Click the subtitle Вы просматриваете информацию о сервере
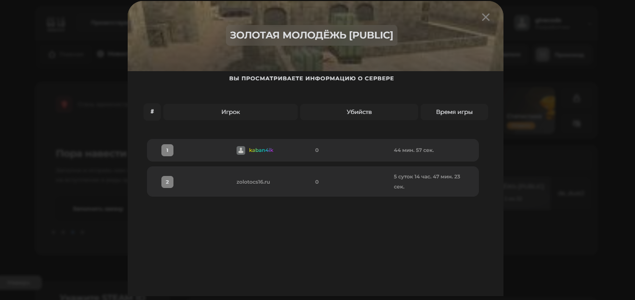Viewport: 635px width, 300px height. tap(311, 78)
